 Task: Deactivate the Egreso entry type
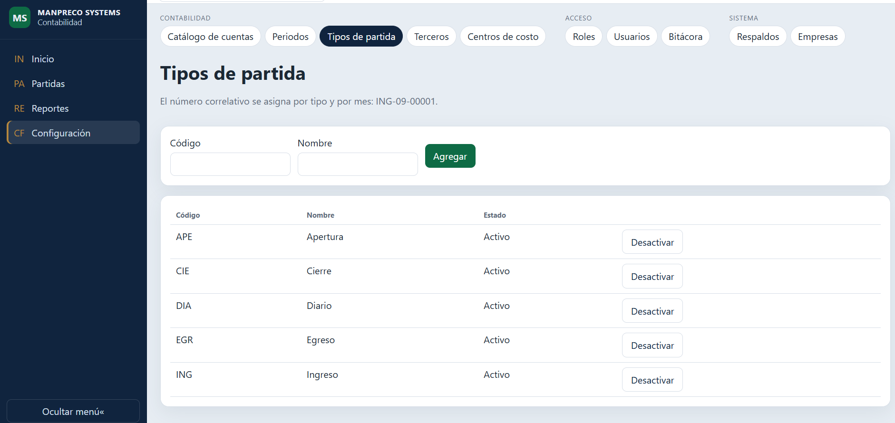(652, 345)
